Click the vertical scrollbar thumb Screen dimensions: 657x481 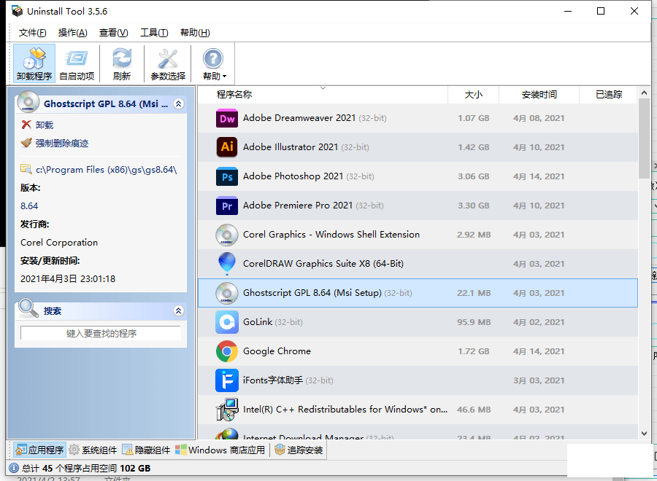[644, 139]
